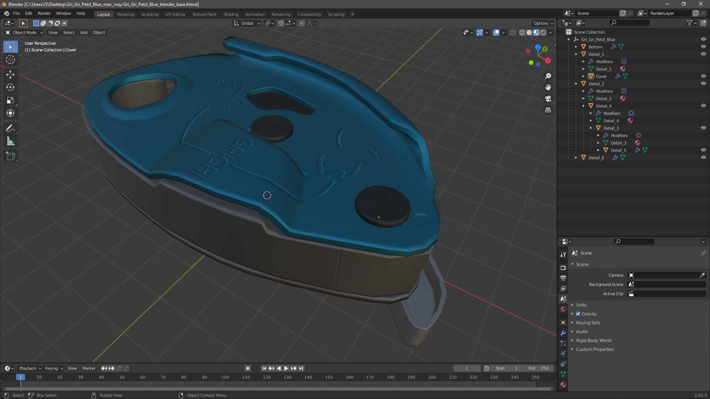
Task: Click the End frame field
Action: pyautogui.click(x=539, y=368)
